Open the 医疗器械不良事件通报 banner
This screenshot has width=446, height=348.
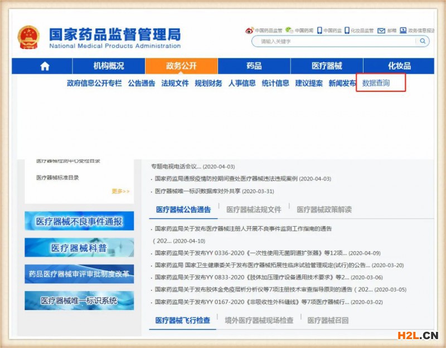[x=79, y=221]
